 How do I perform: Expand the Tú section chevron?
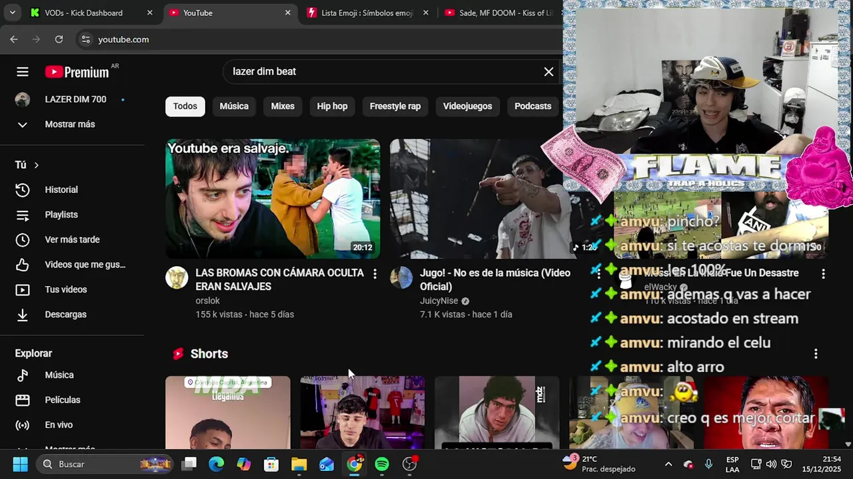(37, 165)
